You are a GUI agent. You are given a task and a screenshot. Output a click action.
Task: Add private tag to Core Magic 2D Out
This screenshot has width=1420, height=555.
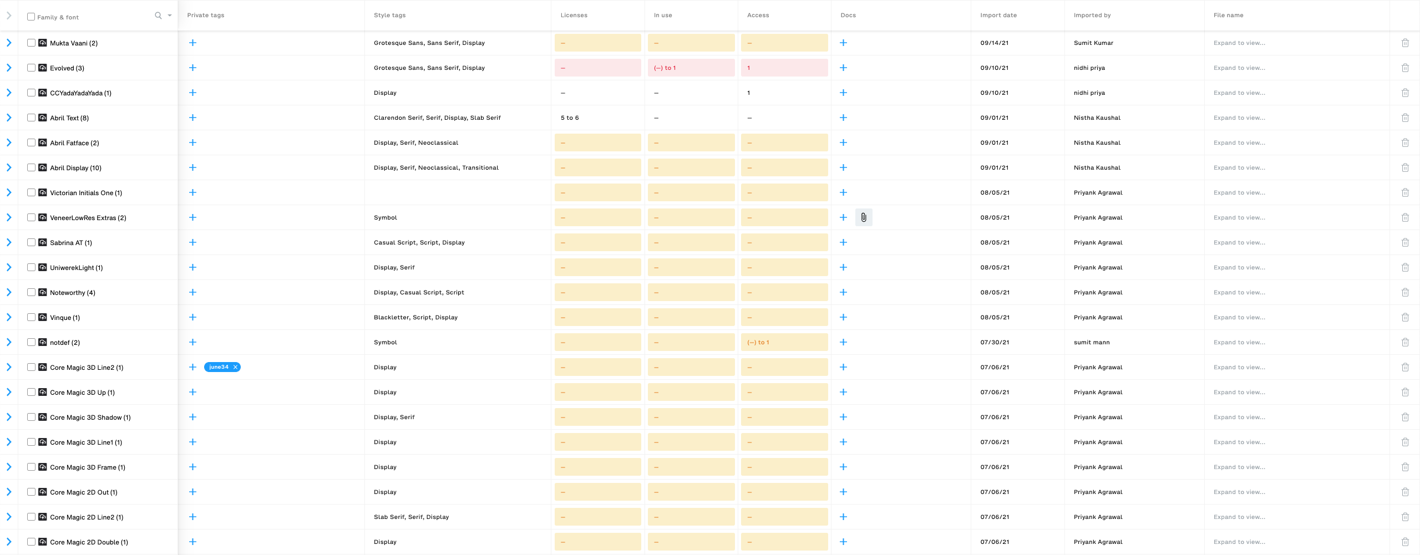(192, 492)
